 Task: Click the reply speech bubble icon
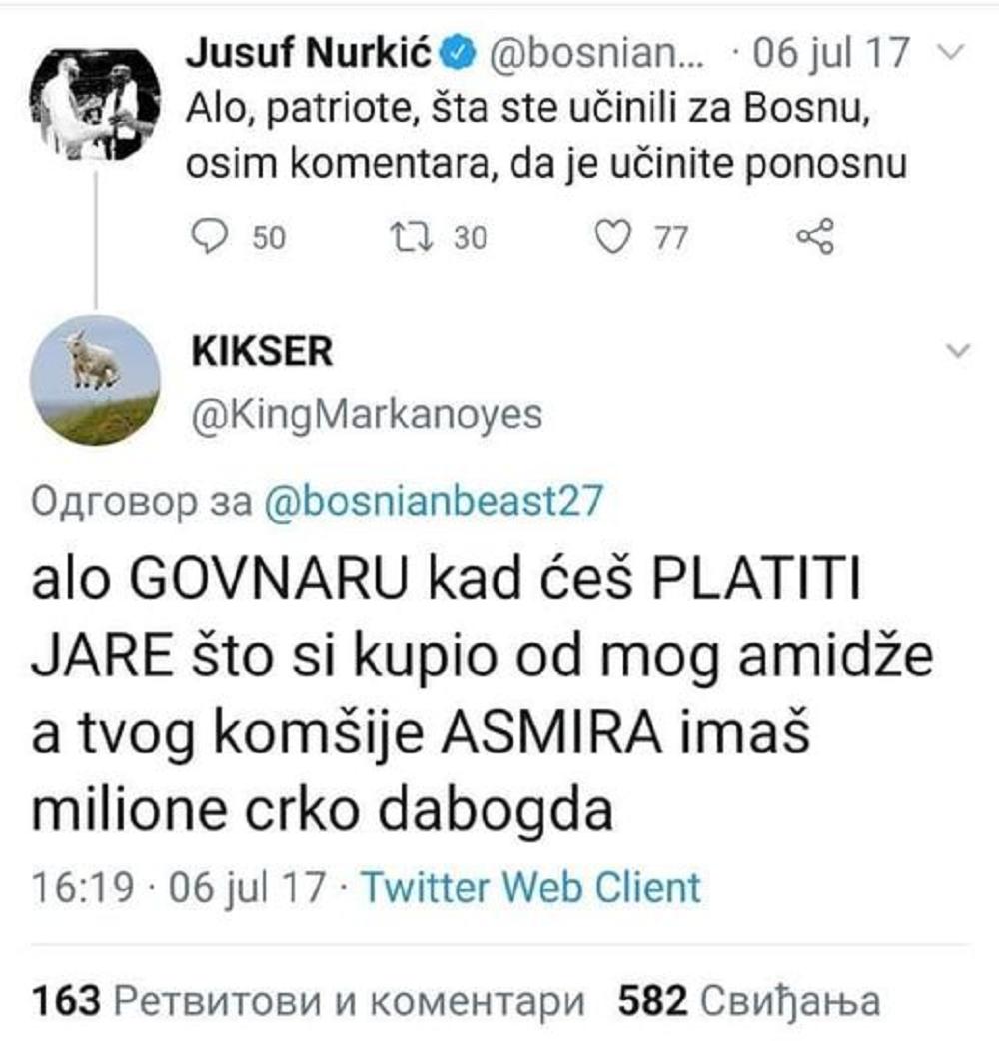(x=209, y=237)
